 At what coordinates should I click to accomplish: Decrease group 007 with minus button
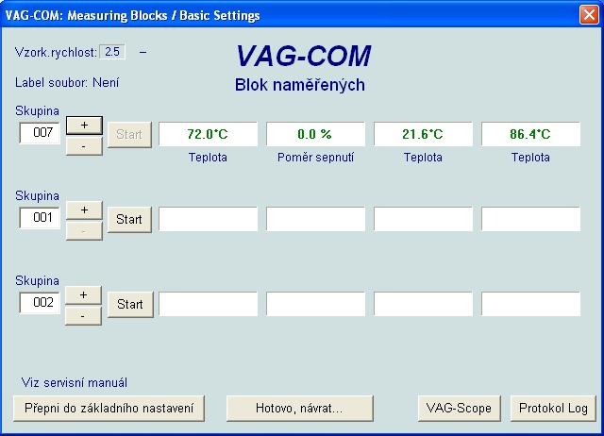point(84,146)
